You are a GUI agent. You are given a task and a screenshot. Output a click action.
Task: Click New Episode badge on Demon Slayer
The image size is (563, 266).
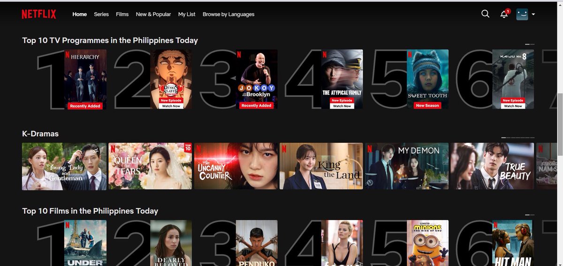(x=171, y=101)
